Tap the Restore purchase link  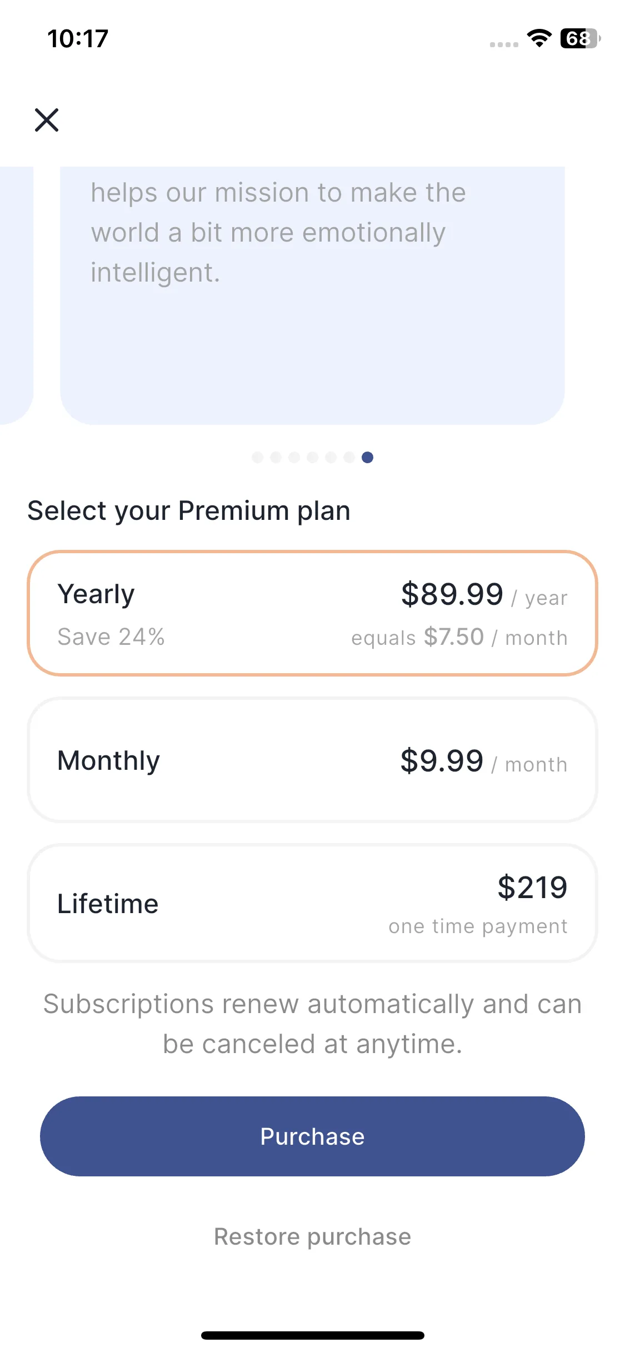tap(312, 1237)
